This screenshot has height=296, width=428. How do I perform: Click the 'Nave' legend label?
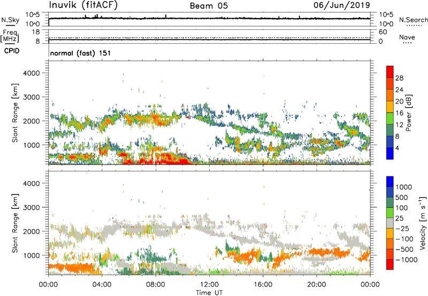(x=407, y=37)
